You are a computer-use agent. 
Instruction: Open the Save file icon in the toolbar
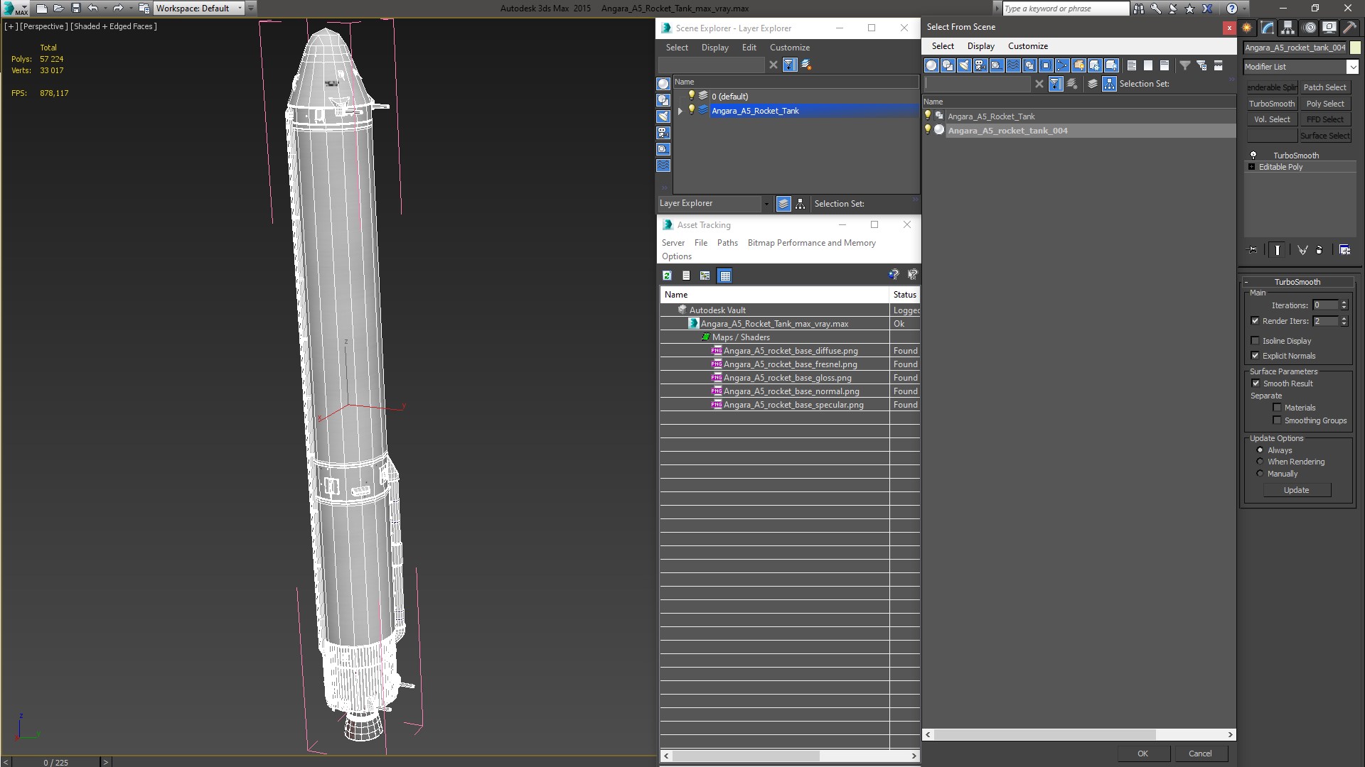pyautogui.click(x=76, y=9)
